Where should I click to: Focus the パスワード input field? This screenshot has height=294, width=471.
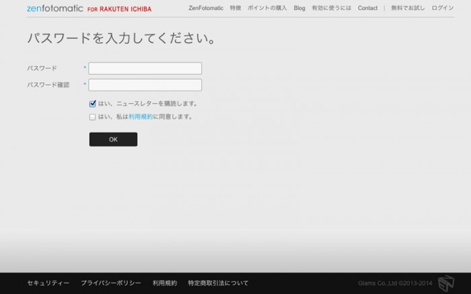[145, 69]
